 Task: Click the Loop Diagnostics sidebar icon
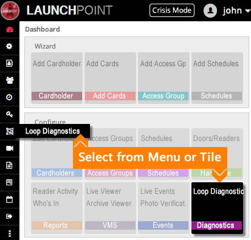[10, 131]
